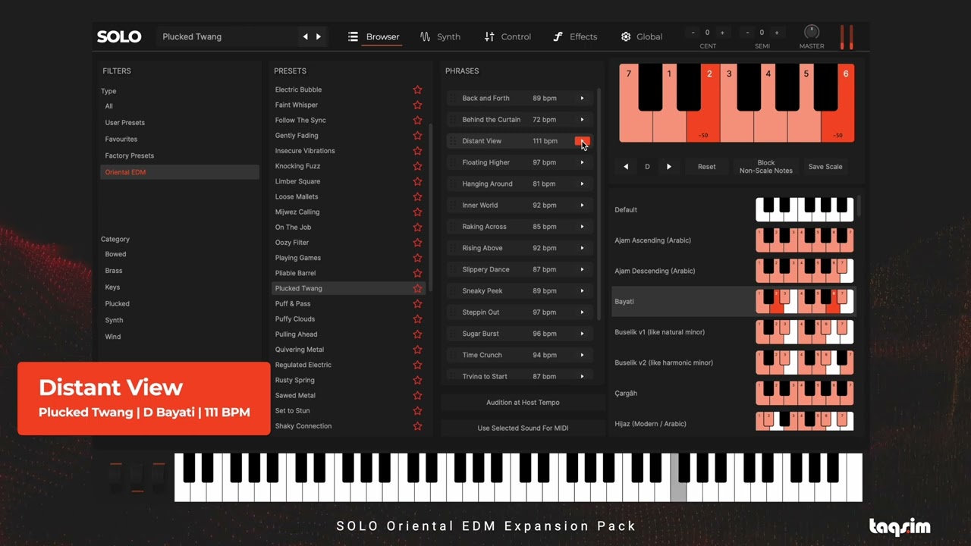The image size is (971, 546).
Task: Open the Effects tab
Action: click(575, 36)
